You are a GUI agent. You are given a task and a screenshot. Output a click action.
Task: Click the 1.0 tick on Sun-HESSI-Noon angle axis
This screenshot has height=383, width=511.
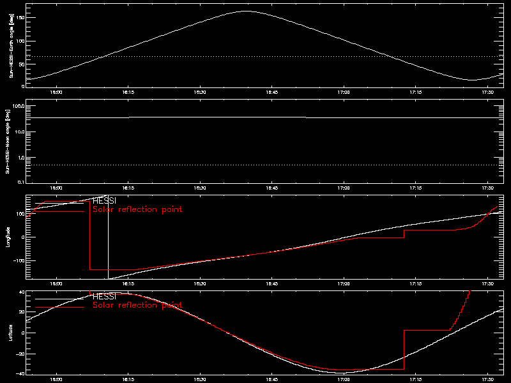click(20, 158)
